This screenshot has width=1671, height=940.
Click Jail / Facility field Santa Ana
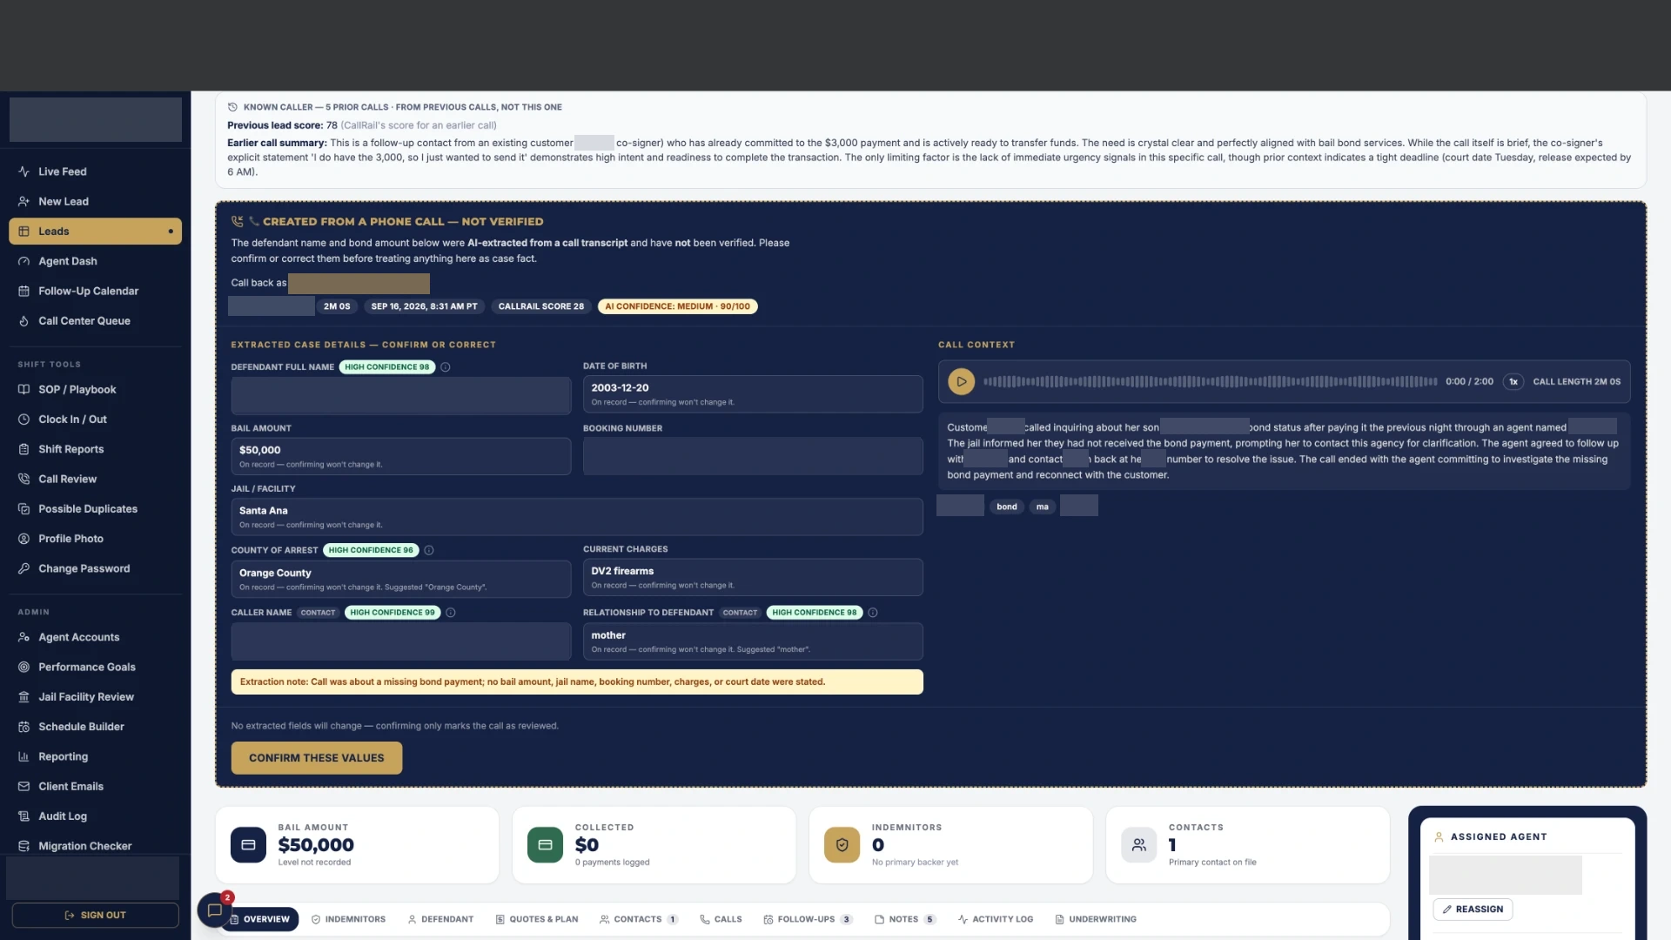(577, 517)
